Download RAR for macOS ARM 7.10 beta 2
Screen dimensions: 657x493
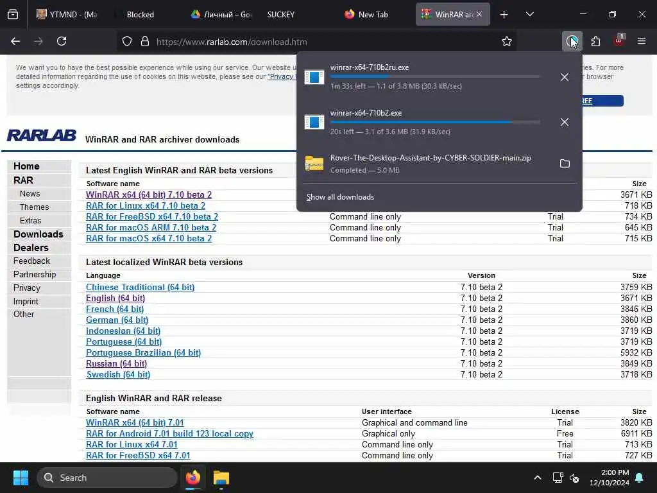coord(151,228)
